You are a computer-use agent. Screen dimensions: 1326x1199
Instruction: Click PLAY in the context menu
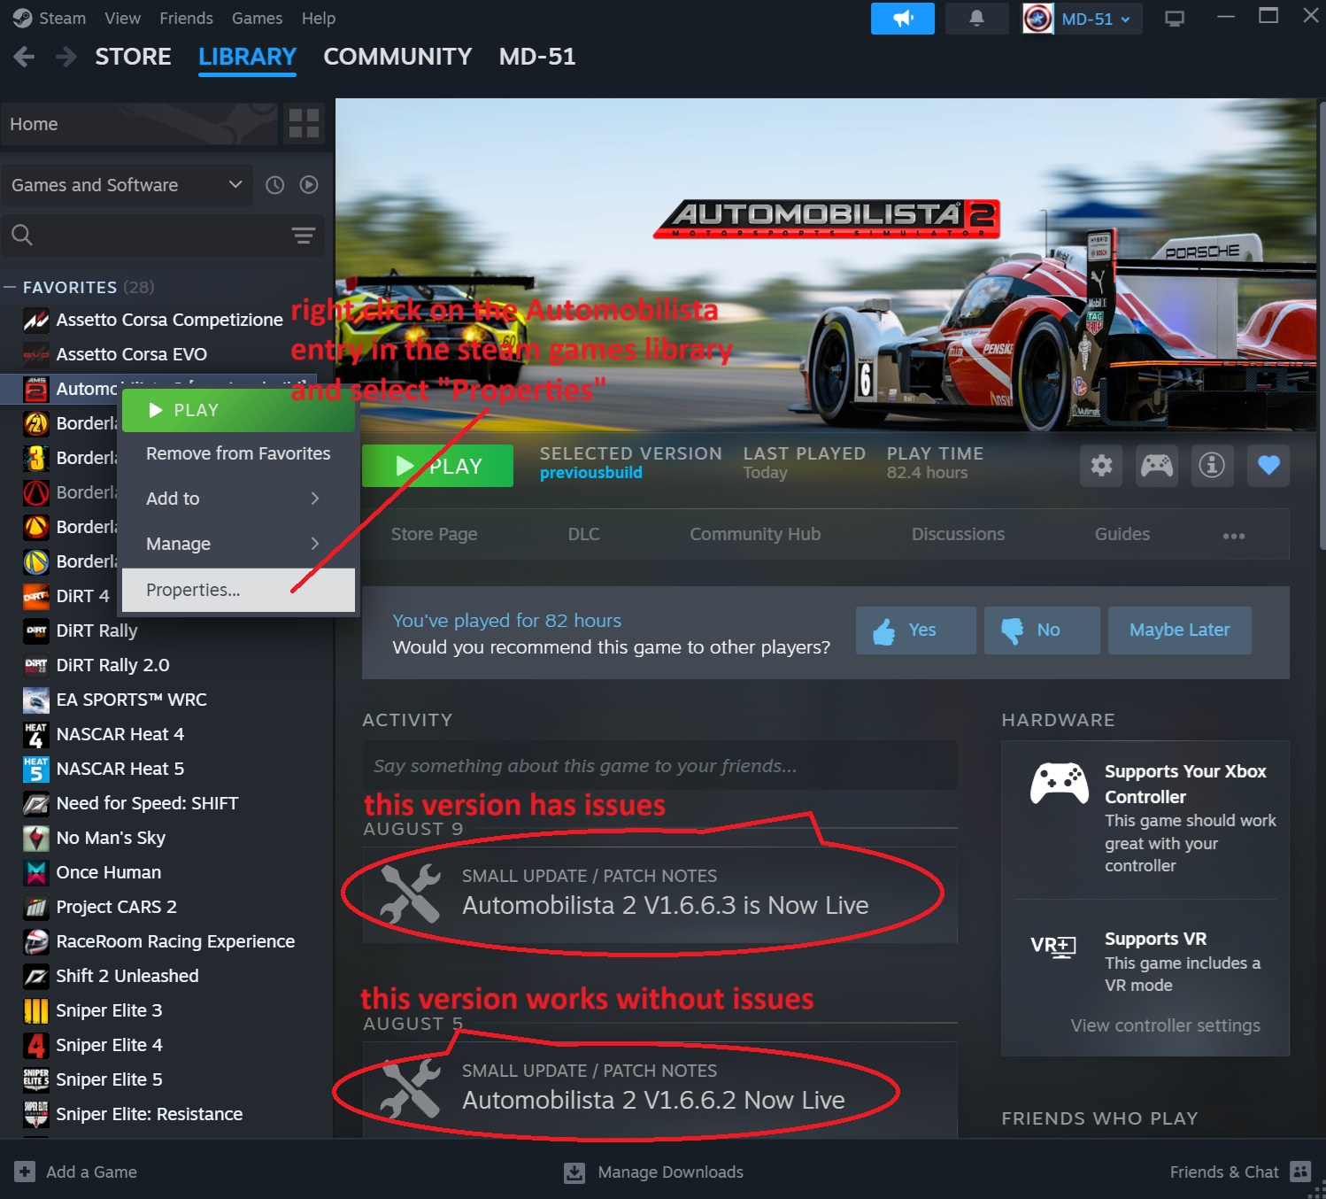[238, 410]
